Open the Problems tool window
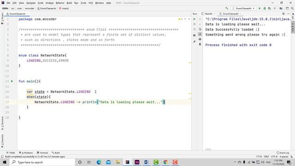This screenshot has width=295, height=166. pos(26,153)
